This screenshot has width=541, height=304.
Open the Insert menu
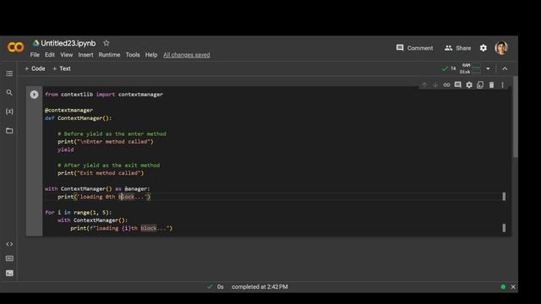point(85,55)
